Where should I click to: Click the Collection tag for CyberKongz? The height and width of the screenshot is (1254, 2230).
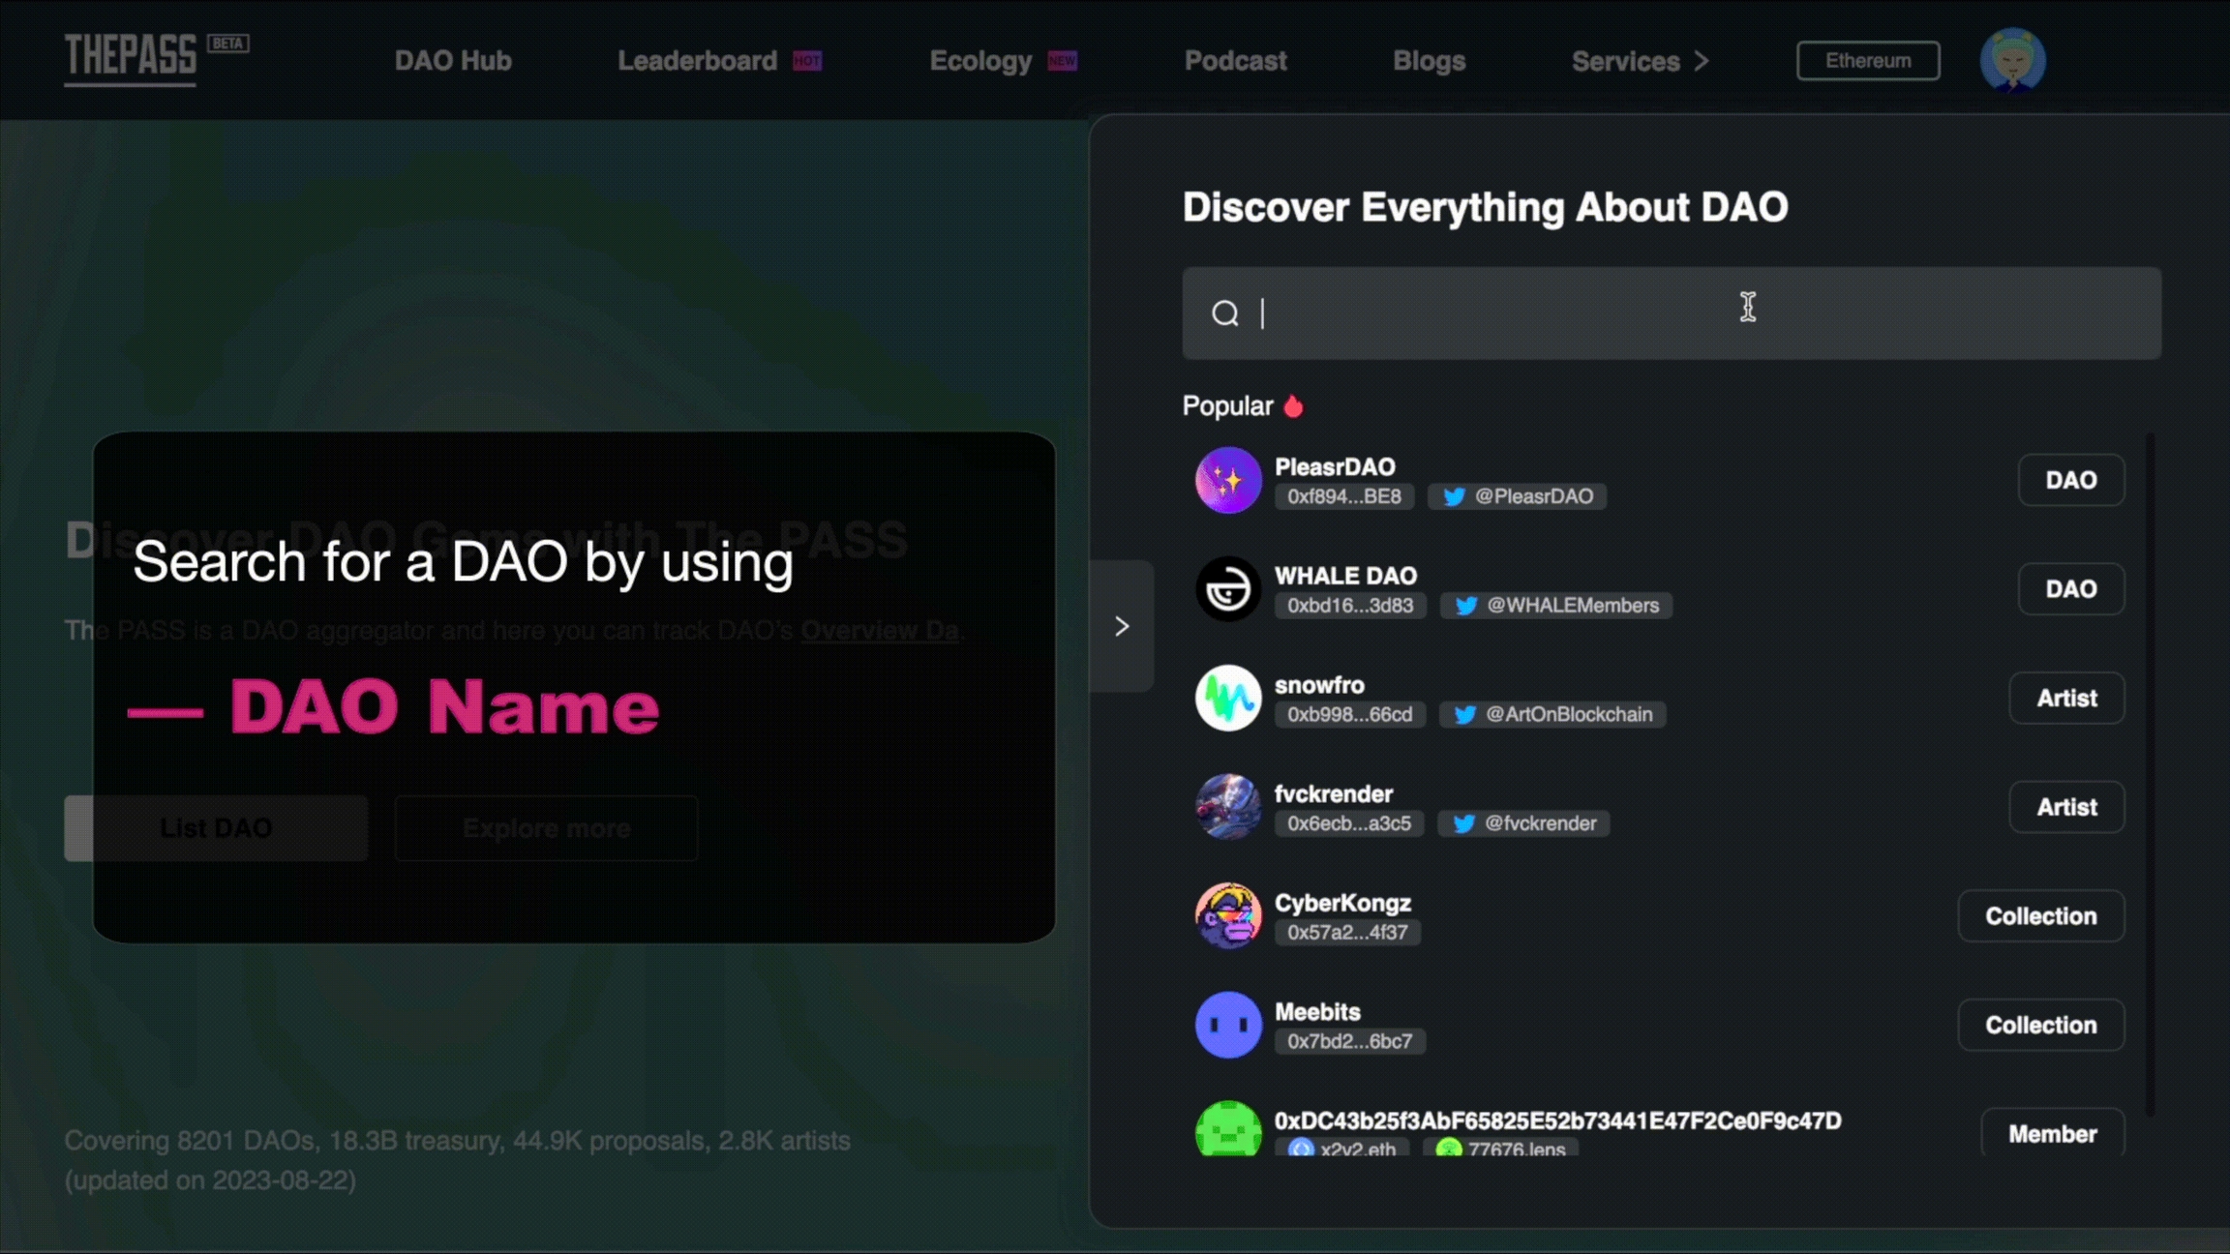(2040, 915)
